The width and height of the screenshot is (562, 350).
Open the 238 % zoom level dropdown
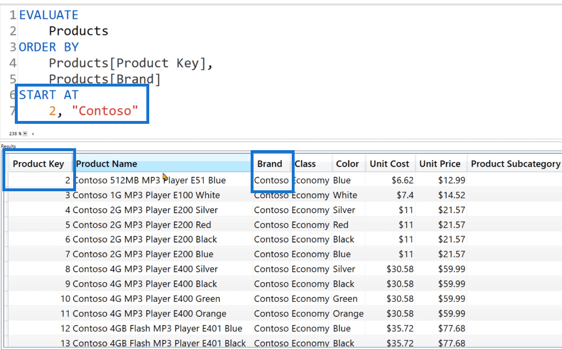click(x=25, y=133)
